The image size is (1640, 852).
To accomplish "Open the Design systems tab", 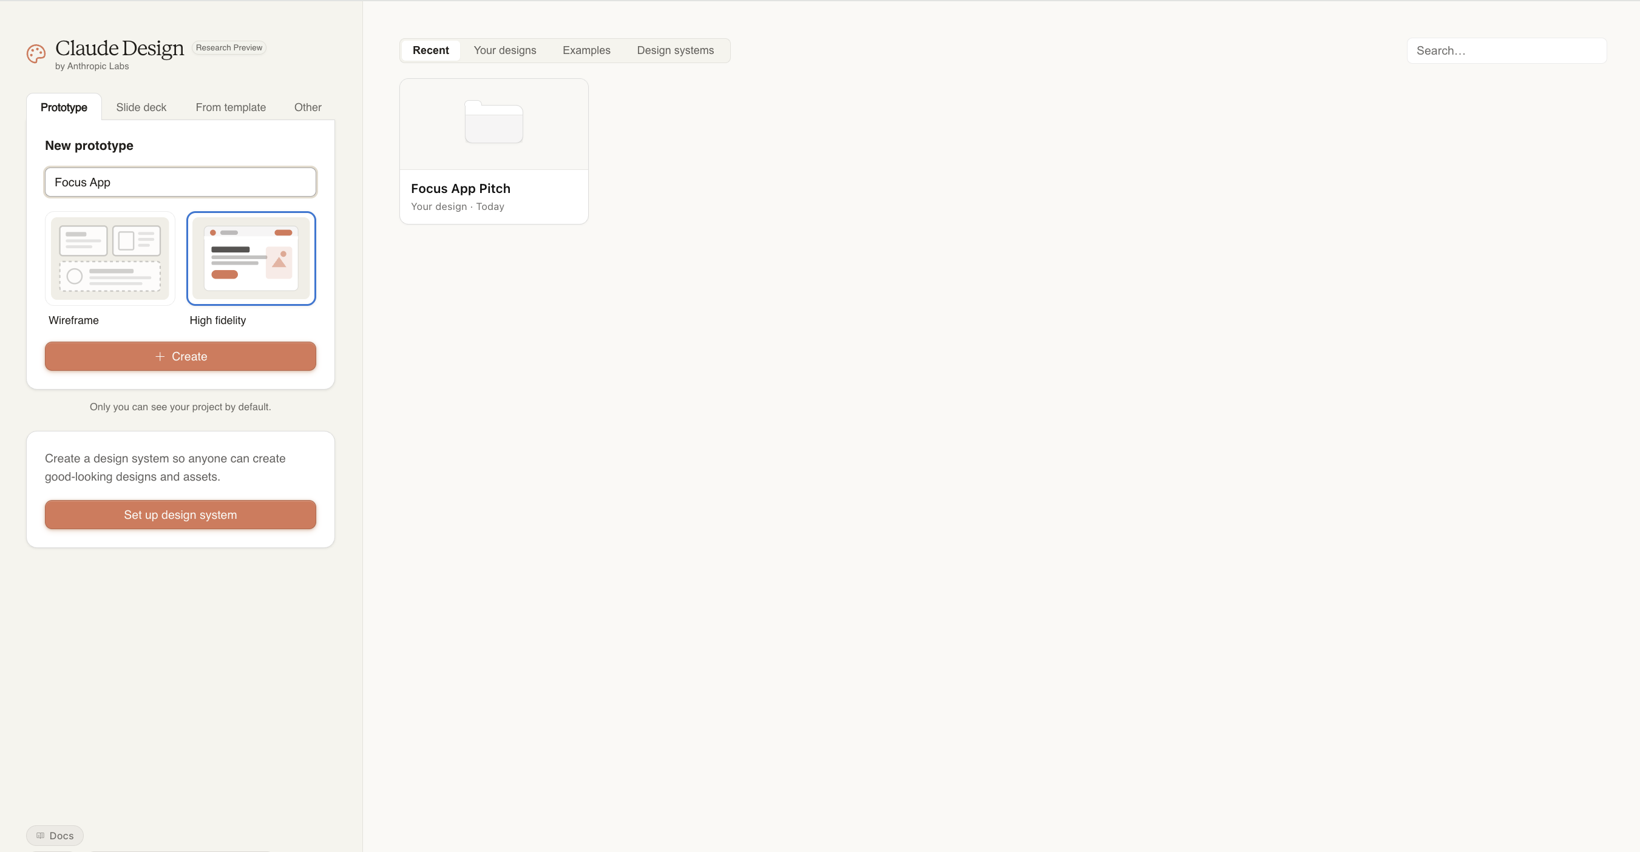I will (x=676, y=50).
